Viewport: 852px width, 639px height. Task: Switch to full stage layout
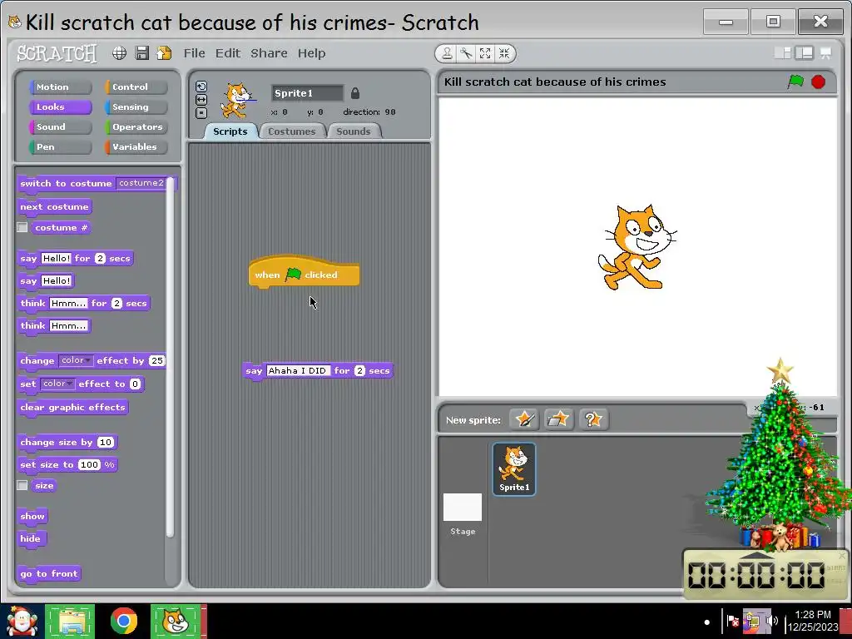tap(805, 52)
